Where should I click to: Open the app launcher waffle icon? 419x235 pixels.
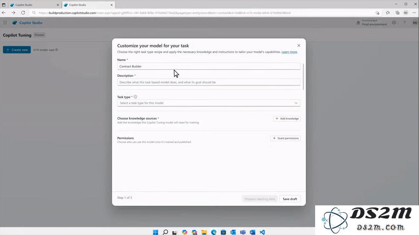coord(5,23)
